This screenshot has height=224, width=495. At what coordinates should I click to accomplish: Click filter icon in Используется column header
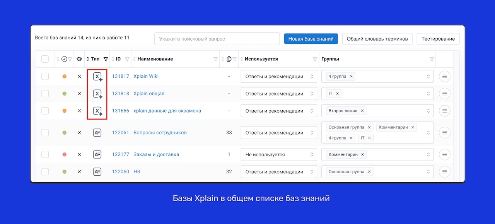click(x=315, y=59)
